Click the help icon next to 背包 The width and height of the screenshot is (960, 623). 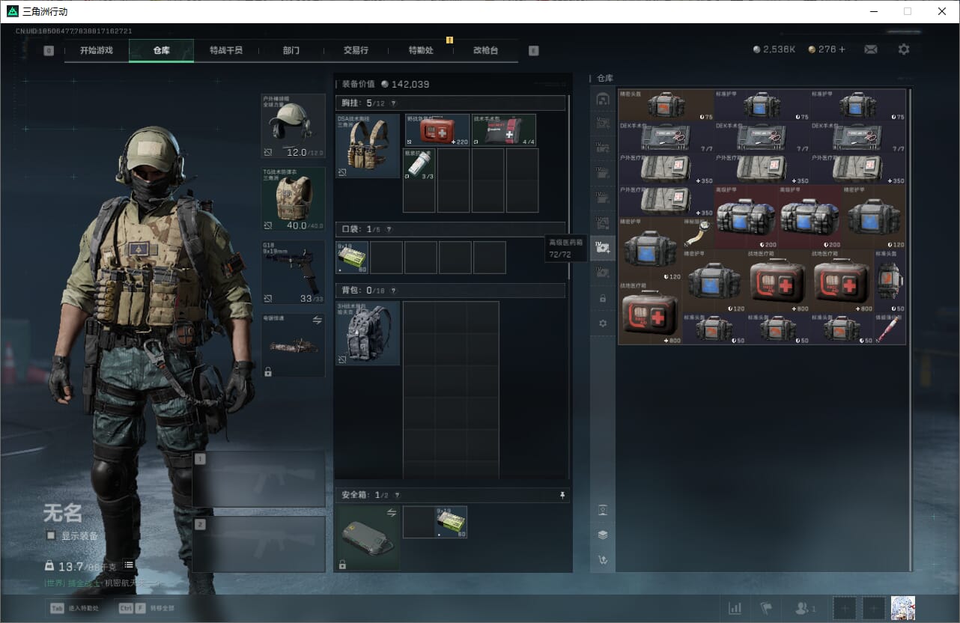pos(392,291)
